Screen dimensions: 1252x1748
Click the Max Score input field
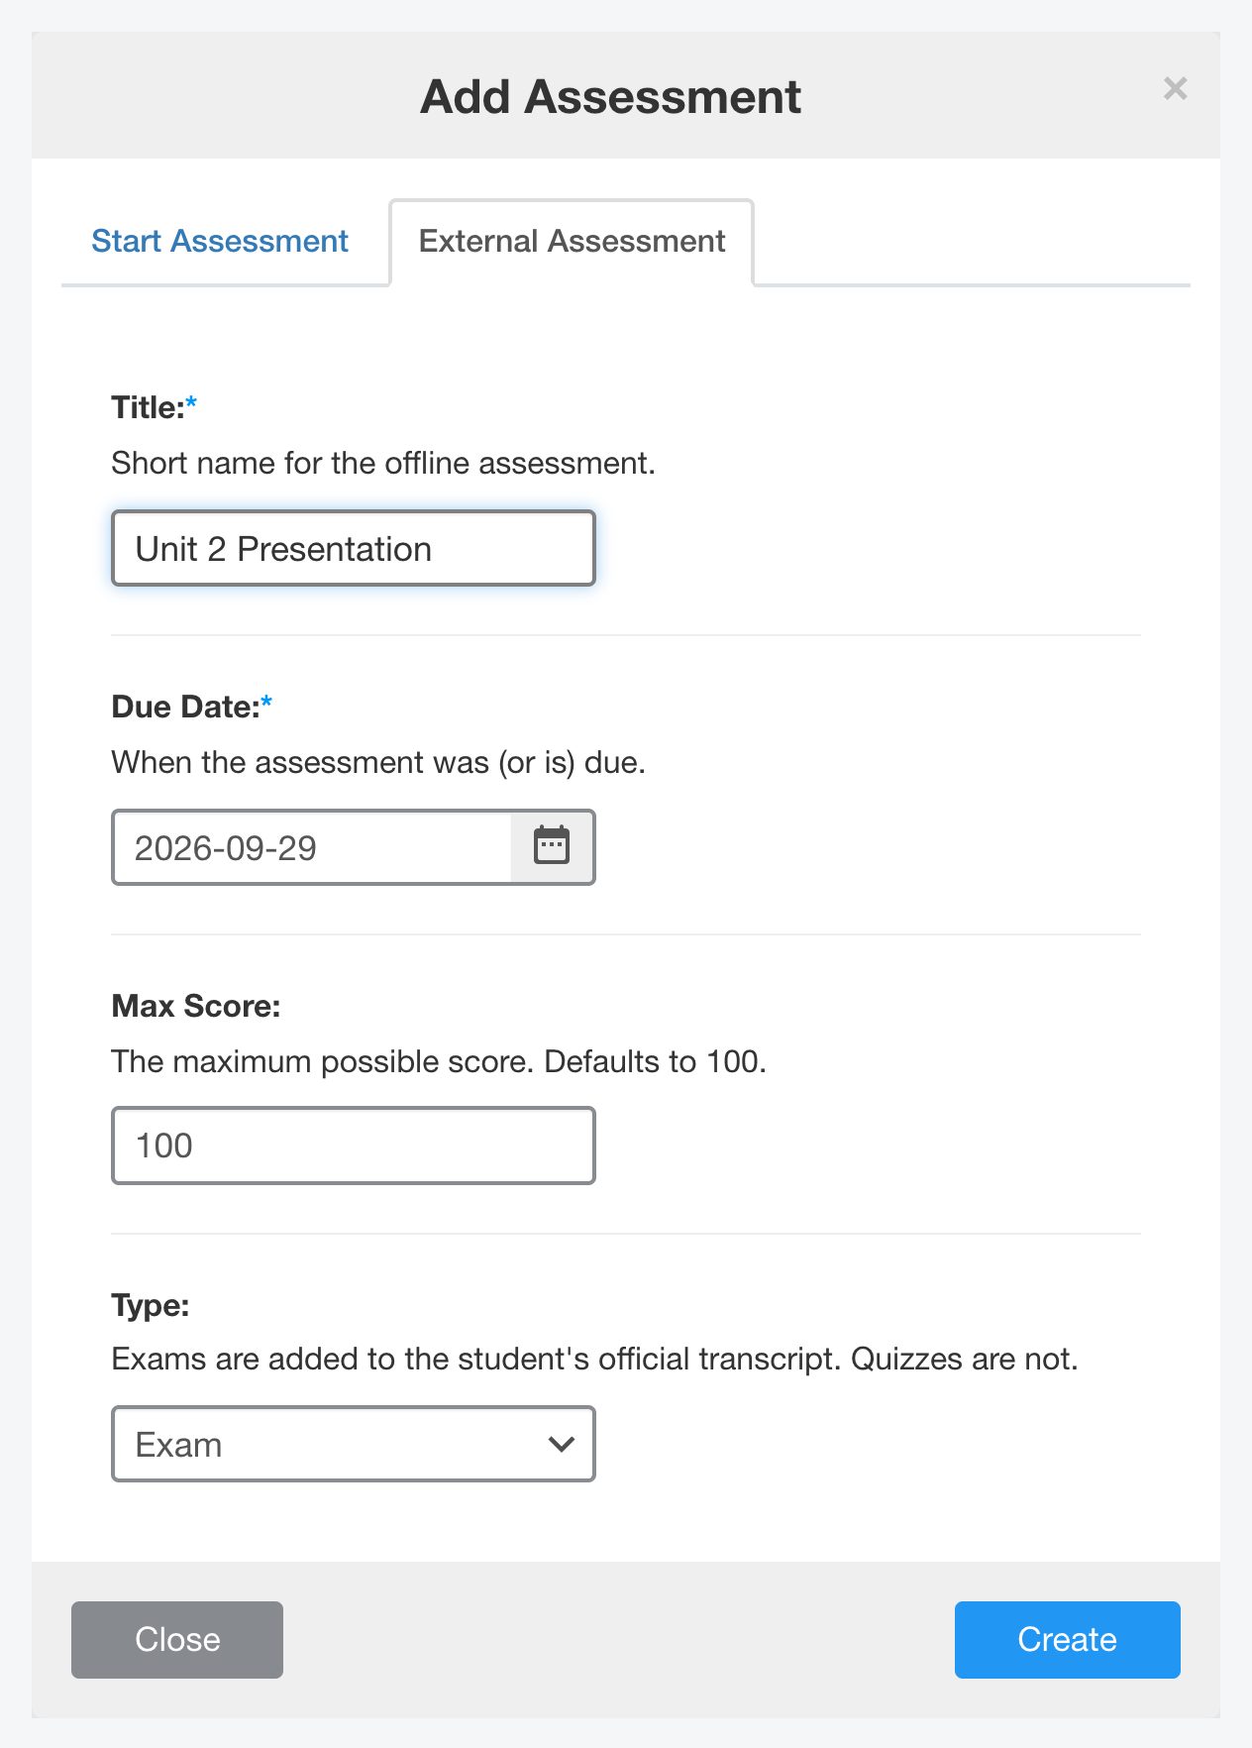[354, 1146]
